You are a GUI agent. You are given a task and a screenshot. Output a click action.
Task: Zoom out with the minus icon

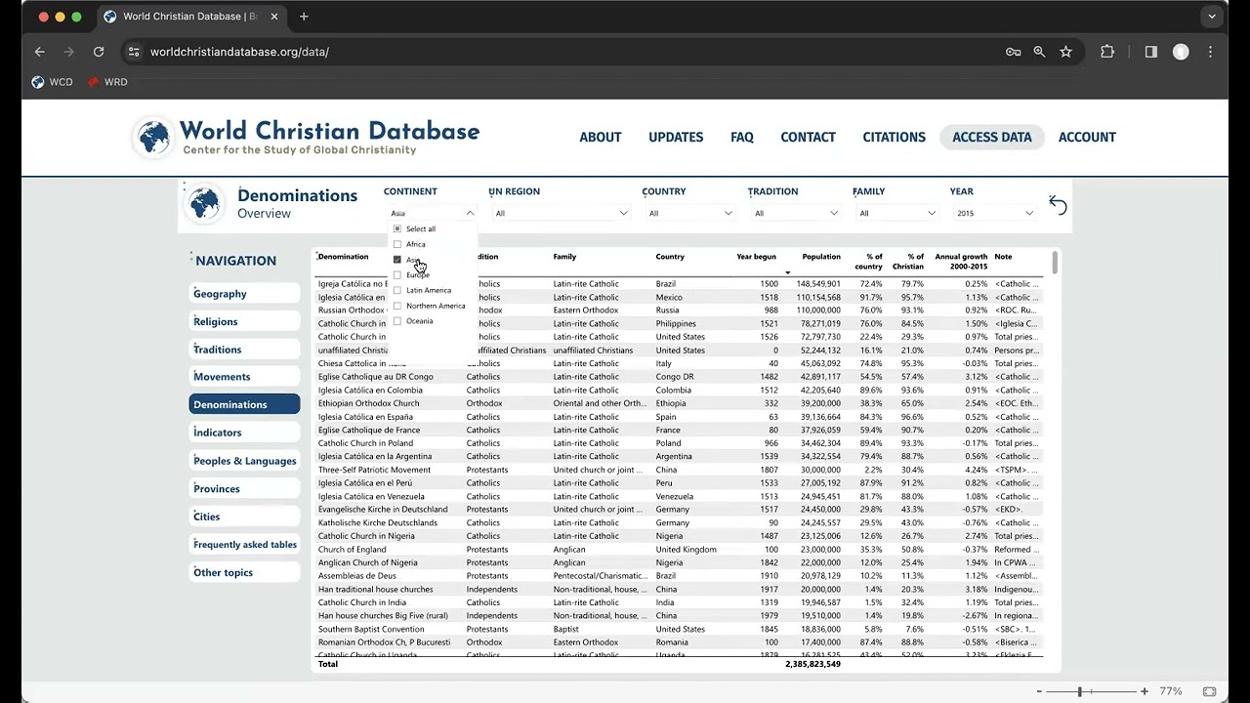pyautogui.click(x=1038, y=691)
